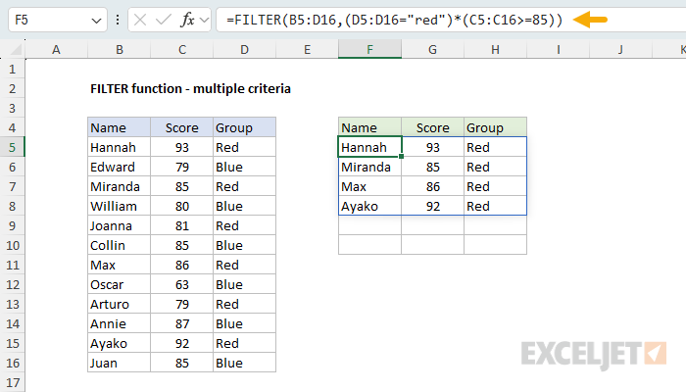Select result group 'Red' in row 6, column H

point(495,168)
